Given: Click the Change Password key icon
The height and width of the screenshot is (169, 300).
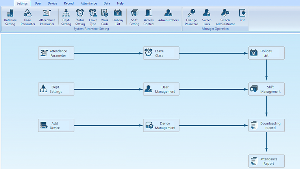Looking at the screenshot, I should coord(191,17).
